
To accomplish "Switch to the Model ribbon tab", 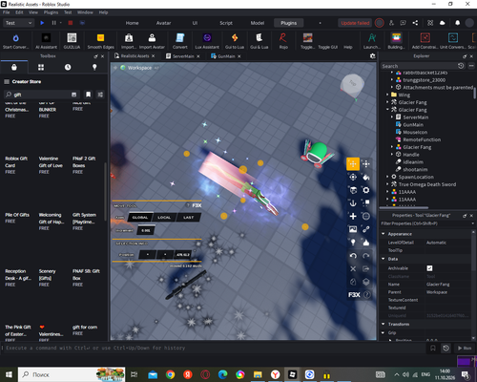I will (258, 23).
